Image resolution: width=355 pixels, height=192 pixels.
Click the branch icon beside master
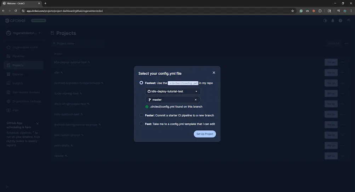point(150,100)
